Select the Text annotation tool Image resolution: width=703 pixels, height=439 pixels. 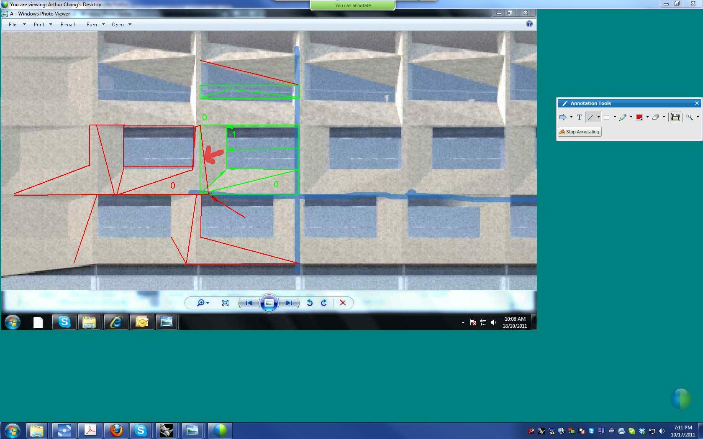(580, 117)
